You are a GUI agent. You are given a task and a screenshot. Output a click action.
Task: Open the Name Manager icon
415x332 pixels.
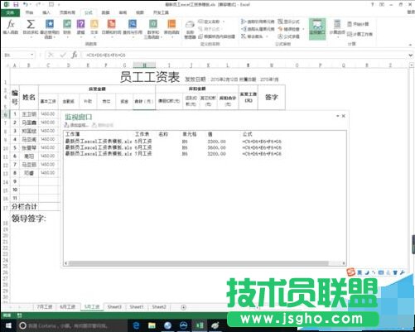[190, 29]
